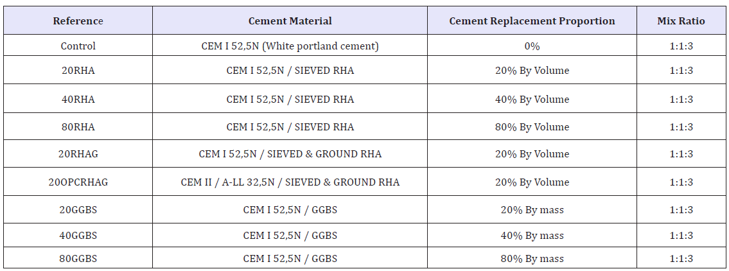
Task: Select the 80GGBS reference cell
Action: coord(78,259)
